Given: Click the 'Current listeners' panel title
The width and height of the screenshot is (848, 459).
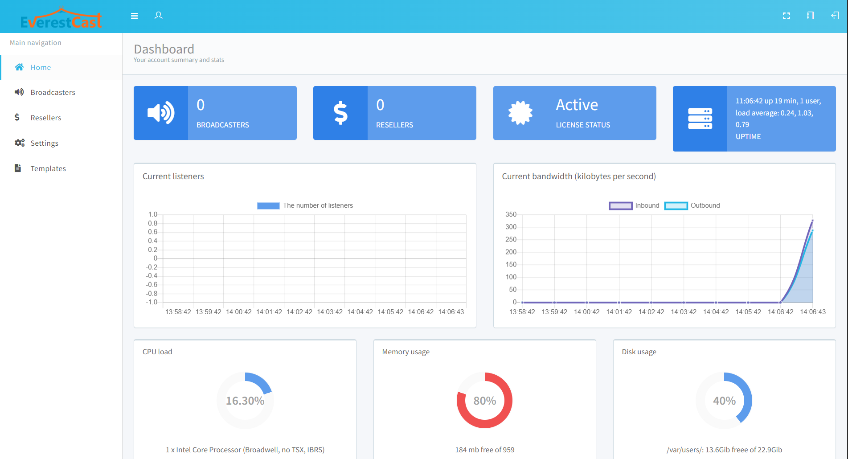Looking at the screenshot, I should click(x=173, y=176).
